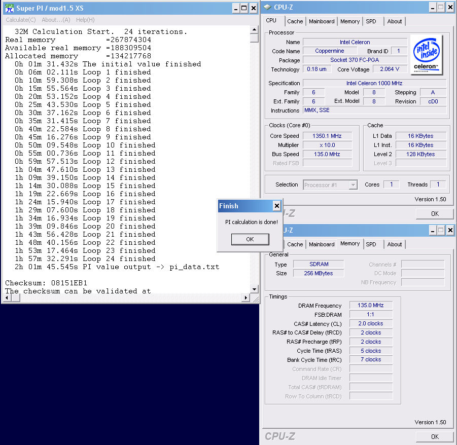
Task: Open the About...(A) menu in Super PI
Action: coord(56,20)
